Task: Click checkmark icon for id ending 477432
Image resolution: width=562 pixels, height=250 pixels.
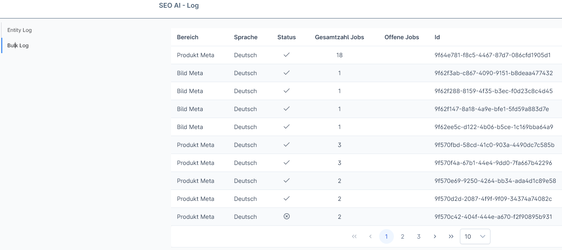Action: 287,73
